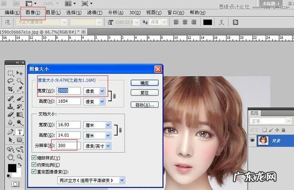
Task: Select the Move tool
Action: [x=20, y=73]
